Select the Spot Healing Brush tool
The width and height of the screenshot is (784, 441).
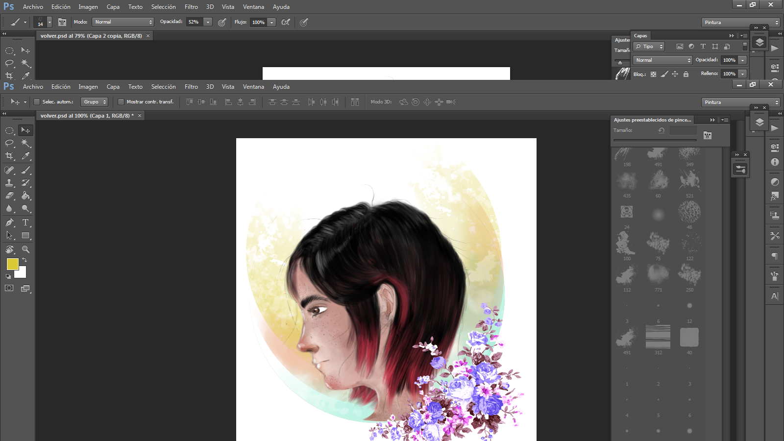(9, 170)
